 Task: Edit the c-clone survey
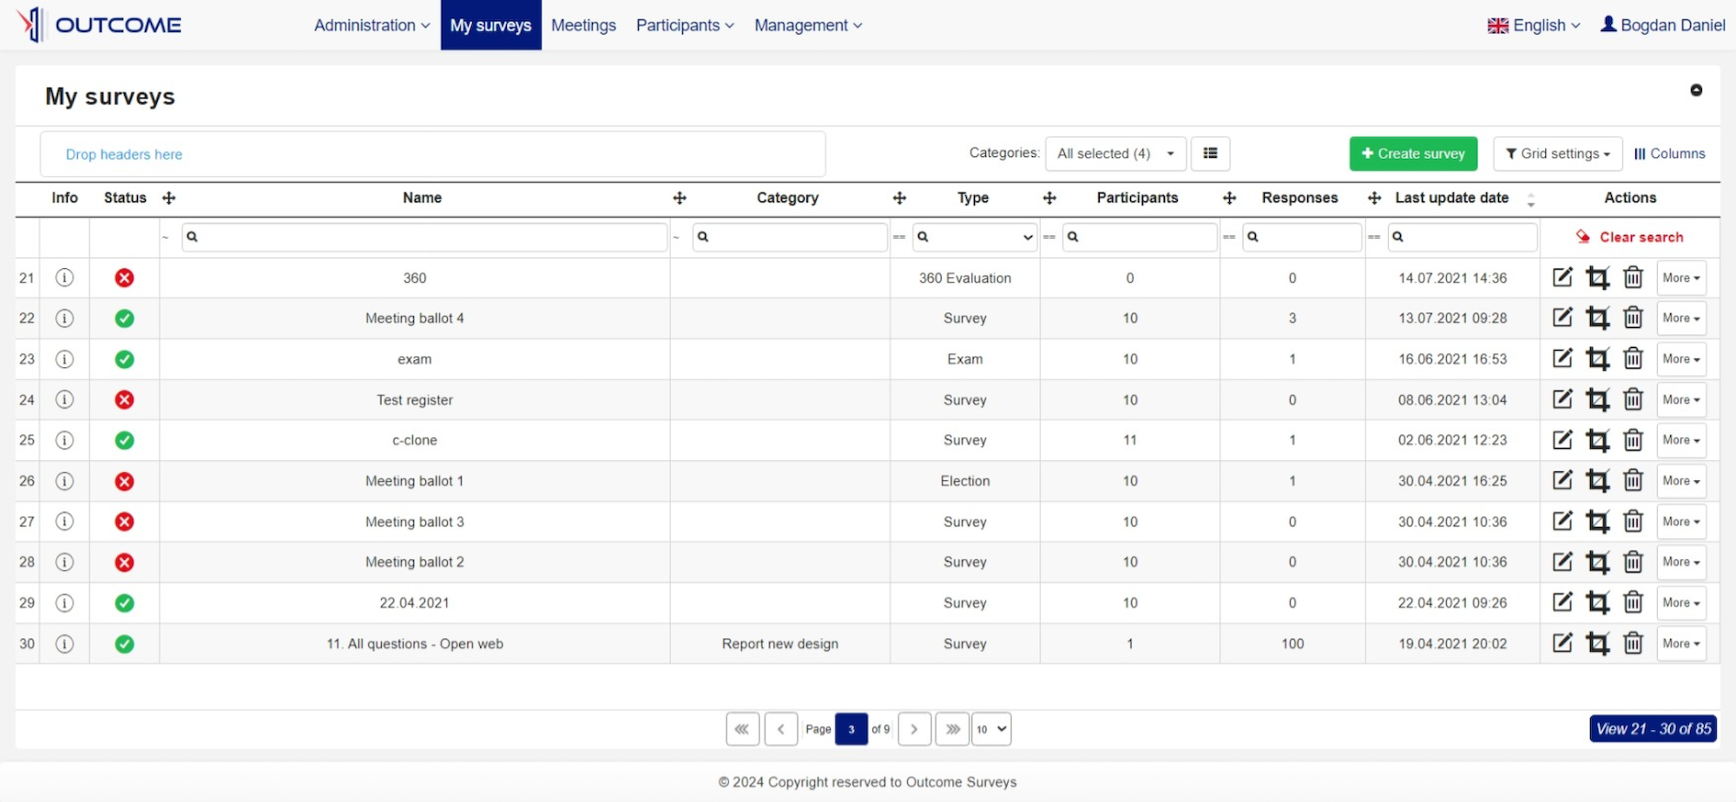[1562, 440]
